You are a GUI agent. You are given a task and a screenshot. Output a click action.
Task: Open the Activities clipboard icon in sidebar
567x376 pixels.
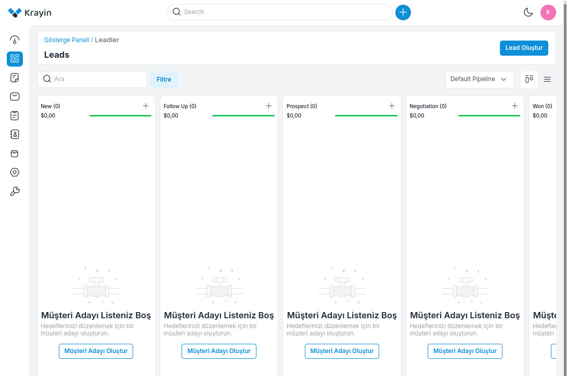tap(15, 115)
